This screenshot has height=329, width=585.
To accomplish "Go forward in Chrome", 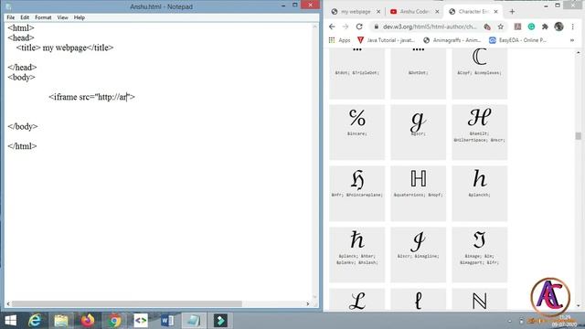I will coord(346,27).
